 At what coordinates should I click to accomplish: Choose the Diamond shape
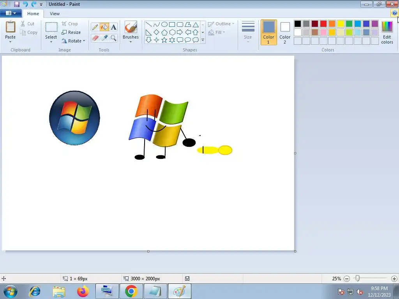(x=157, y=32)
